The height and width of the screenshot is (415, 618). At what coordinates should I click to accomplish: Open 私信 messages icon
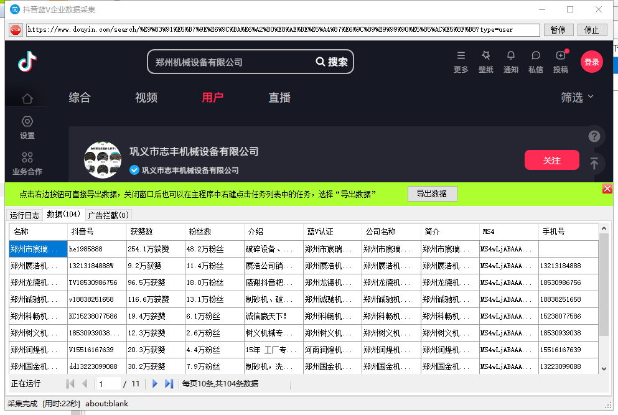[536, 55]
